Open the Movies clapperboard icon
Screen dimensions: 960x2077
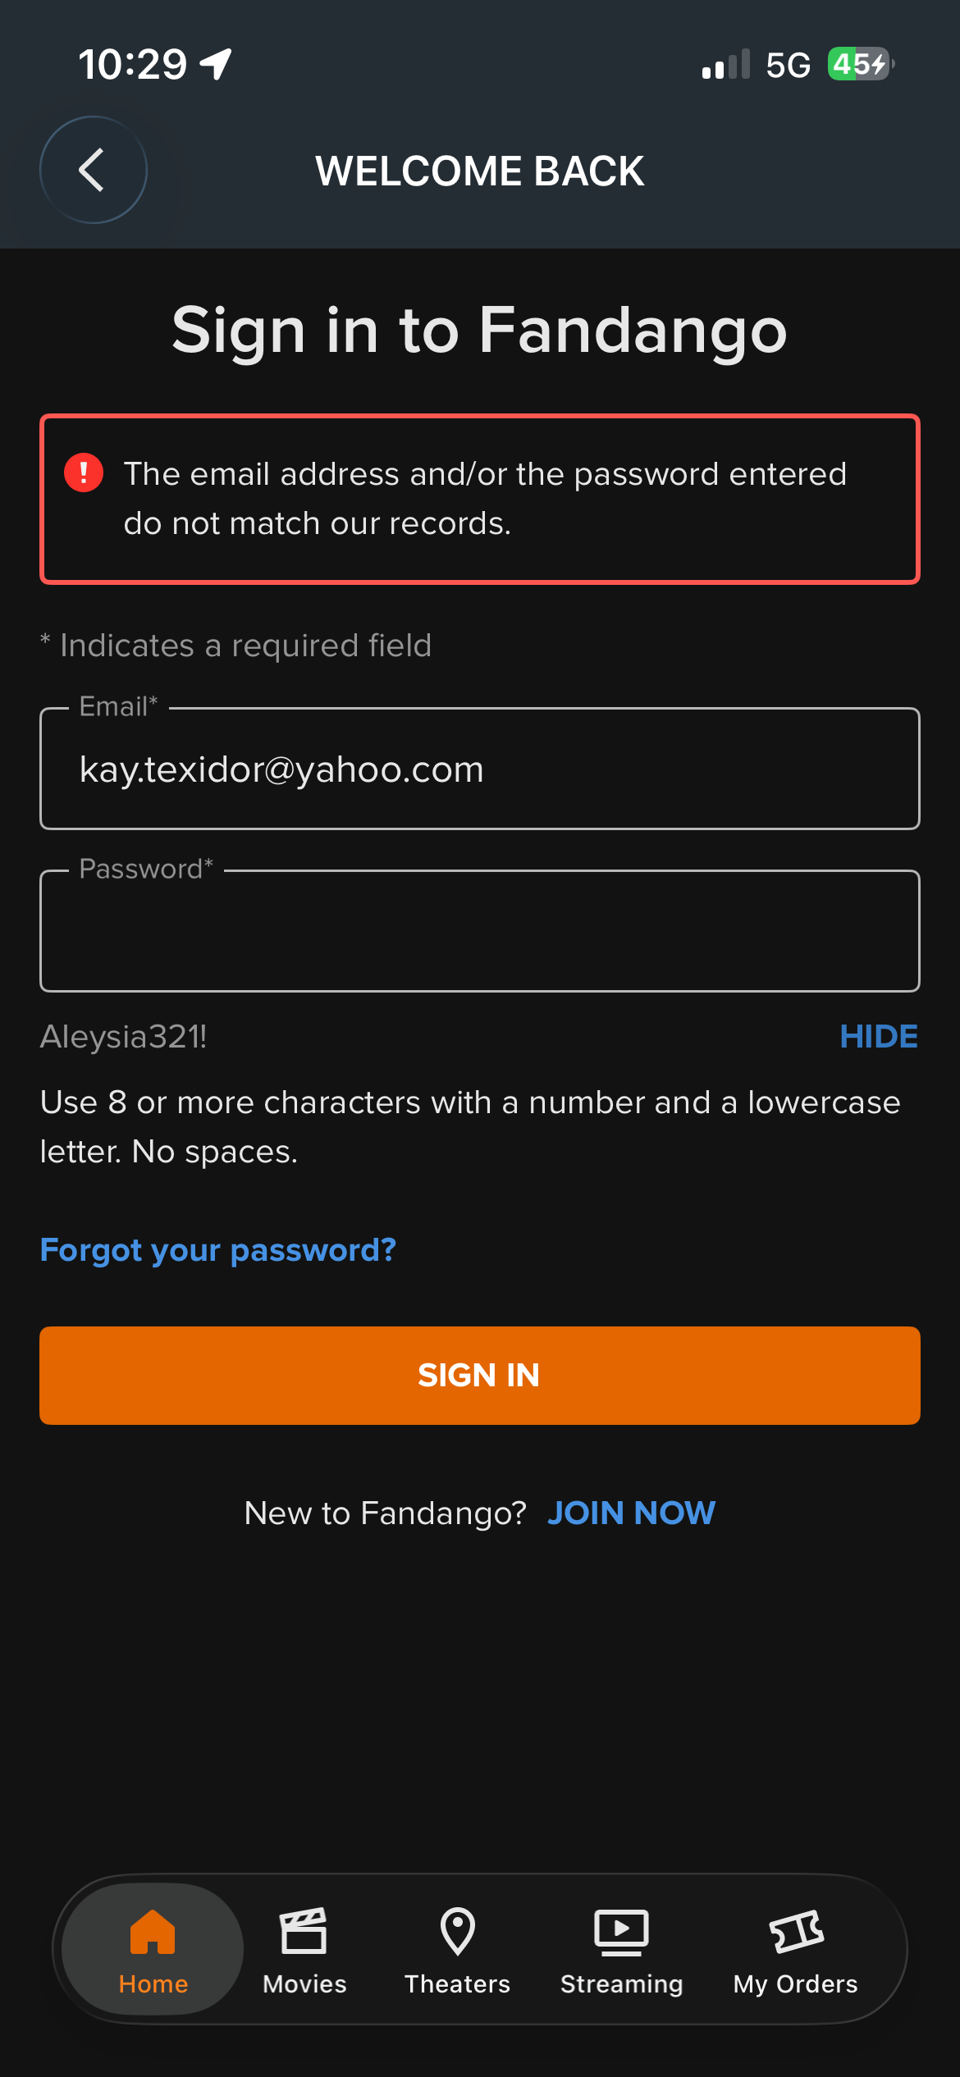(x=304, y=1931)
